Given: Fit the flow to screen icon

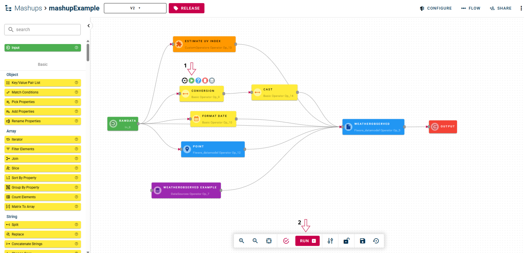Looking at the screenshot, I should [269, 241].
